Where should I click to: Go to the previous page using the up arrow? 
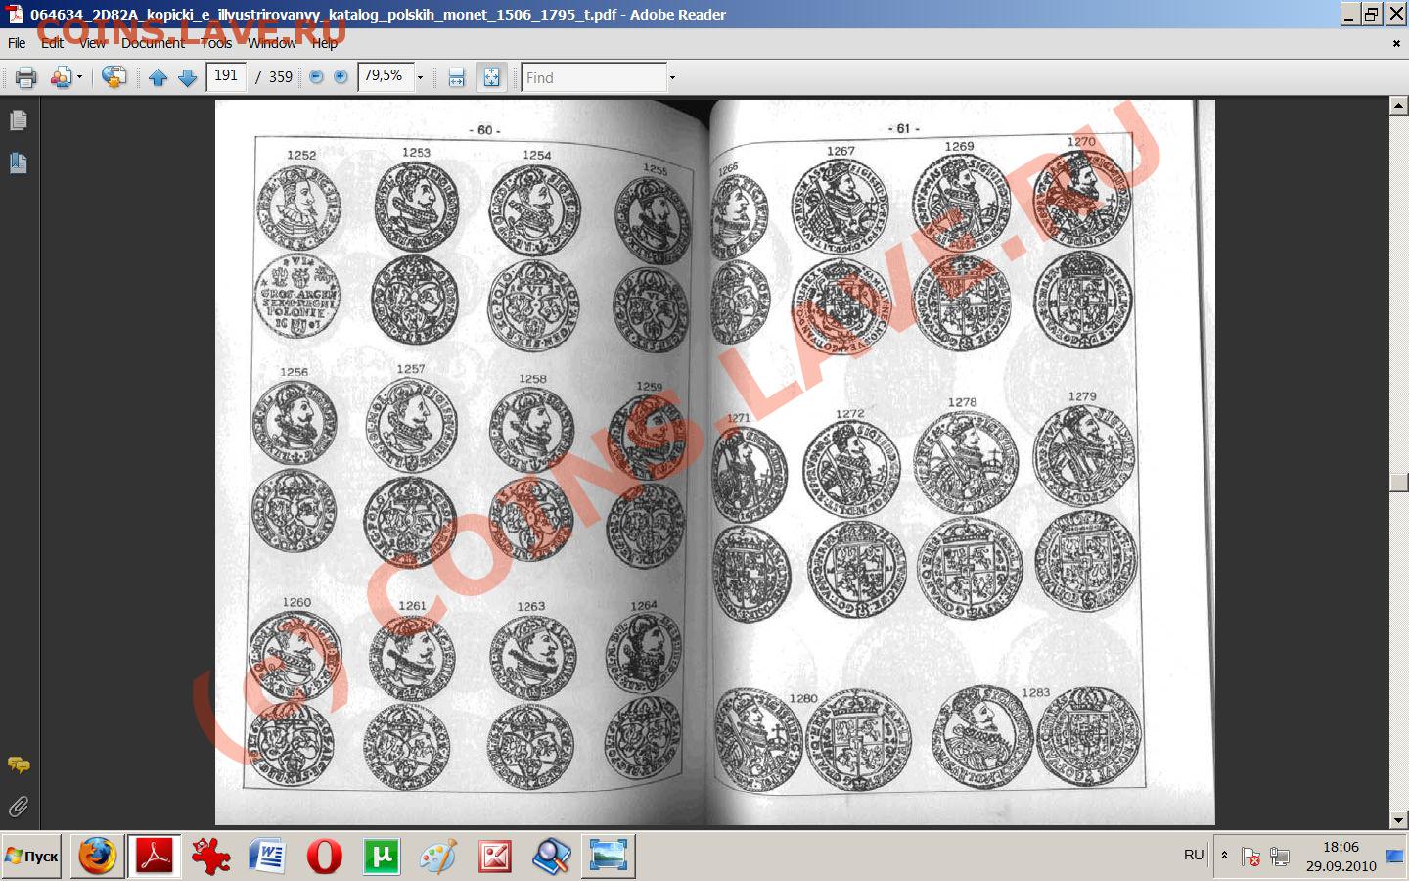coord(158,77)
